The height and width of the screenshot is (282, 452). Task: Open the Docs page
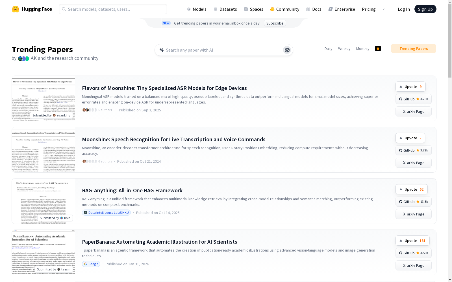coord(314,9)
